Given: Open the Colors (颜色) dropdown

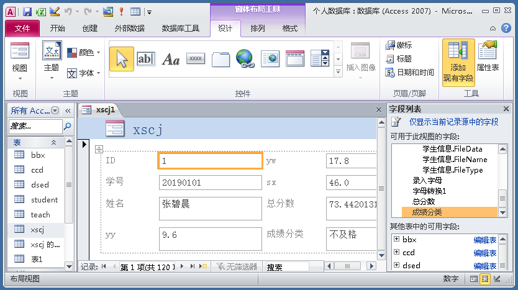Looking at the screenshot, I should (84, 53).
